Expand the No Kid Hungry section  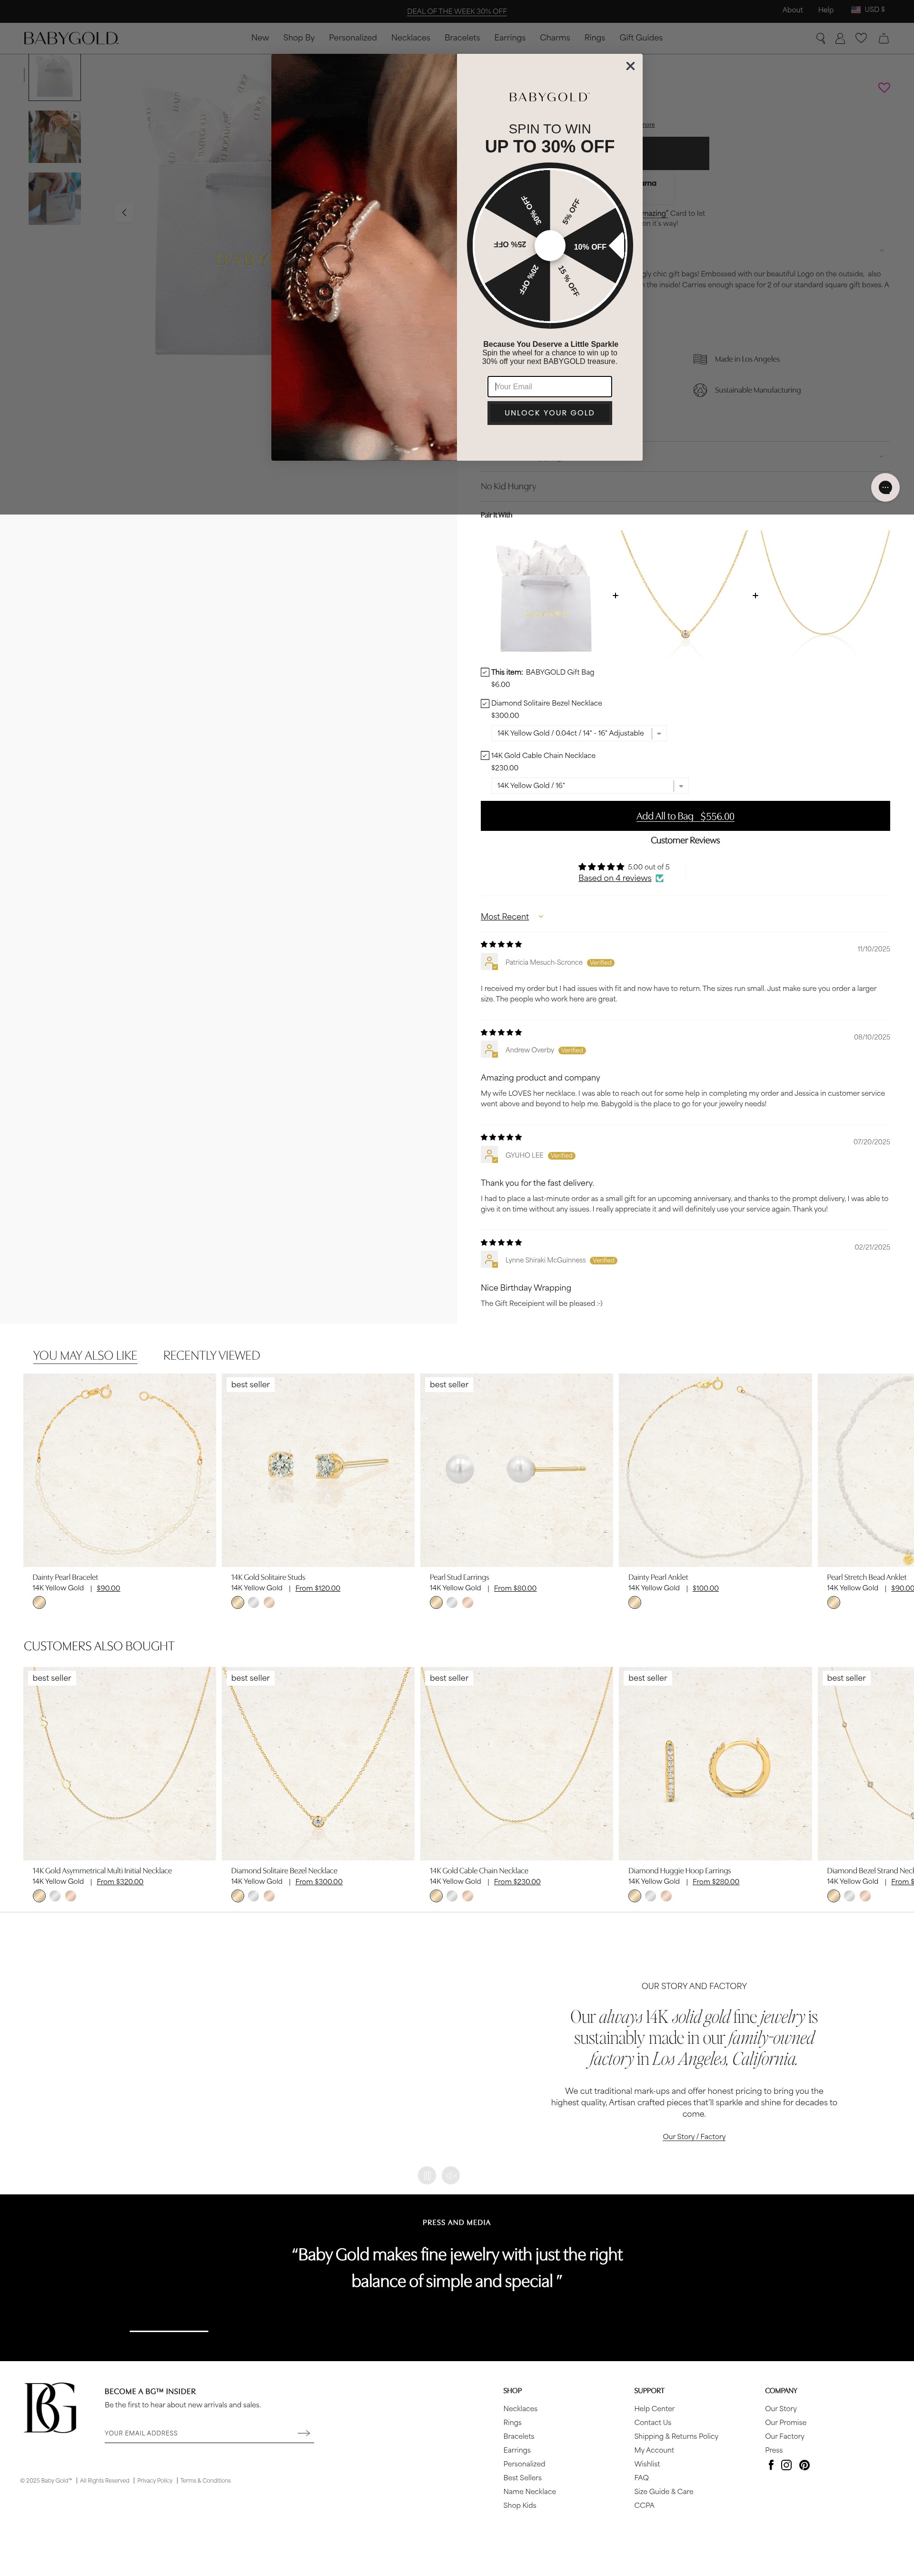tap(684, 486)
